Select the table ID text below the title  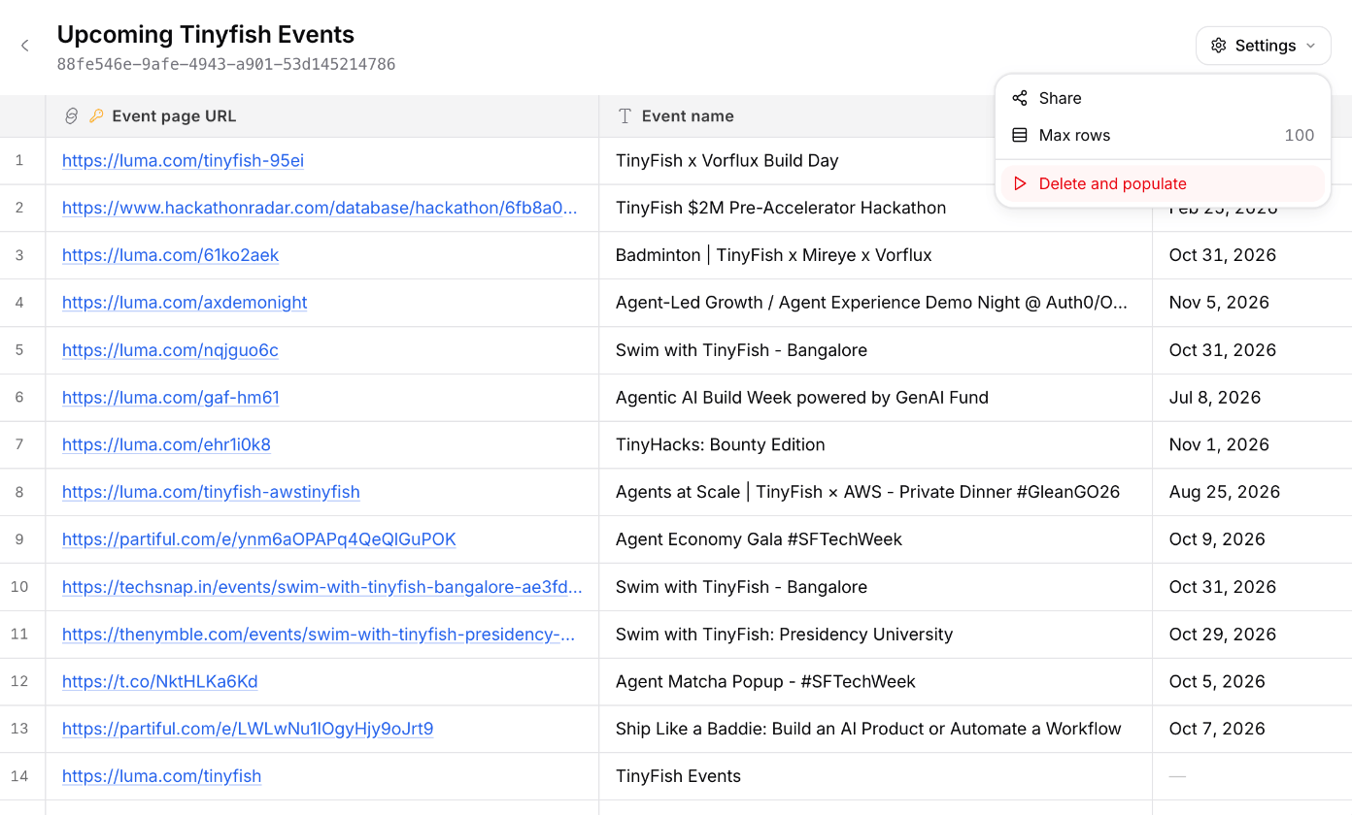click(226, 65)
